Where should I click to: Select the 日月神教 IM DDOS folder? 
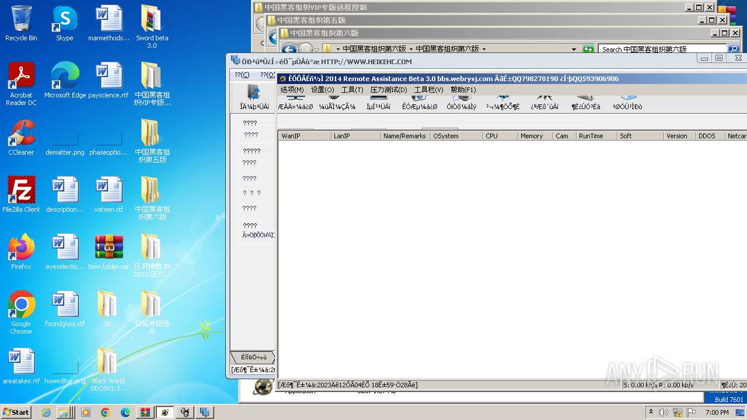click(152, 256)
